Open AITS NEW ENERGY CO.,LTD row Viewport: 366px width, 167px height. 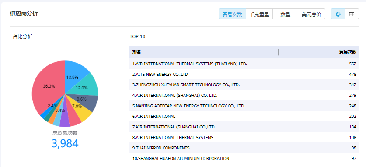click(x=244, y=75)
